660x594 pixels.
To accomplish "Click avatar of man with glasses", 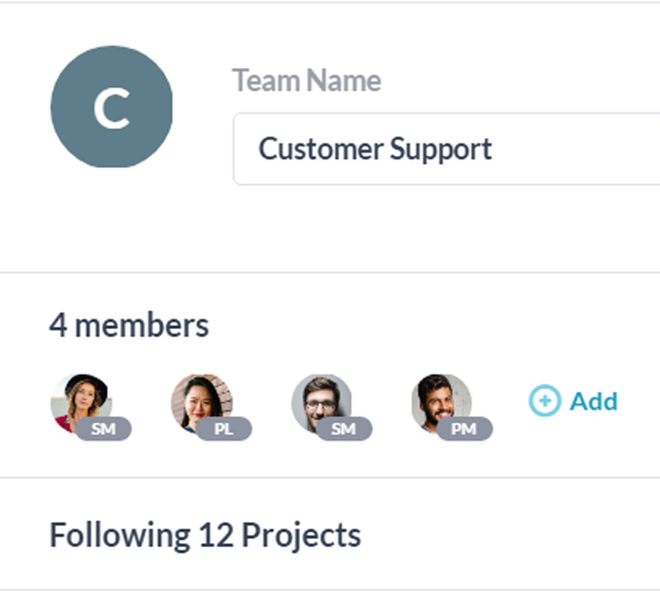I will (x=321, y=399).
